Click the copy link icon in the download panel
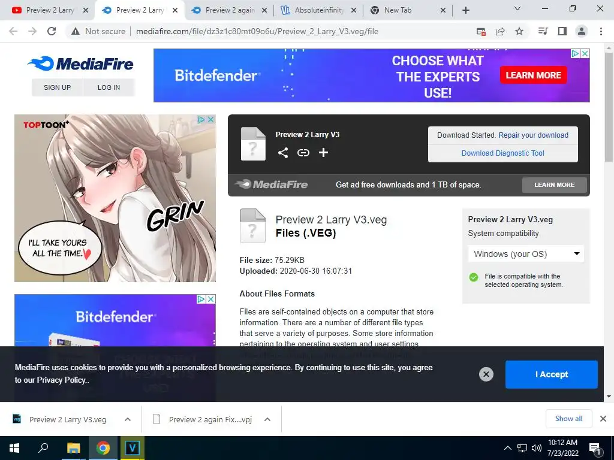 (303, 153)
